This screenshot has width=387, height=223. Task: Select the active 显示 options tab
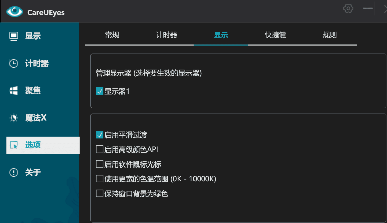(221, 35)
